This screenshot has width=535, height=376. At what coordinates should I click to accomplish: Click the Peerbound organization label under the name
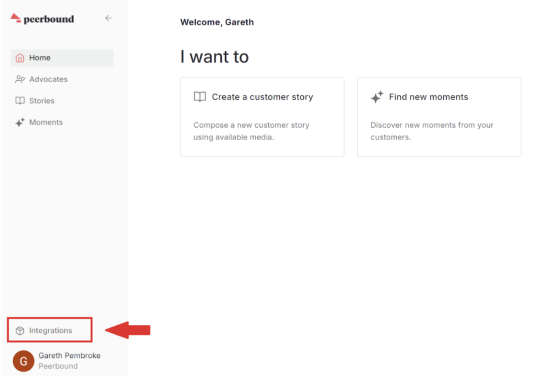pyautogui.click(x=58, y=366)
